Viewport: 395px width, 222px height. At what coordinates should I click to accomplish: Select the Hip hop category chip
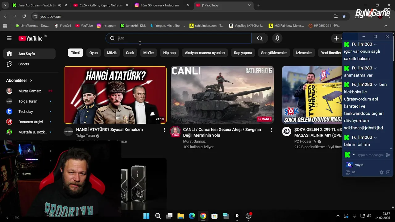pyautogui.click(x=169, y=53)
